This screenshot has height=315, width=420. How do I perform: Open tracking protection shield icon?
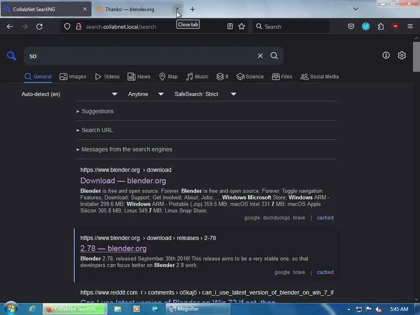[67, 27]
